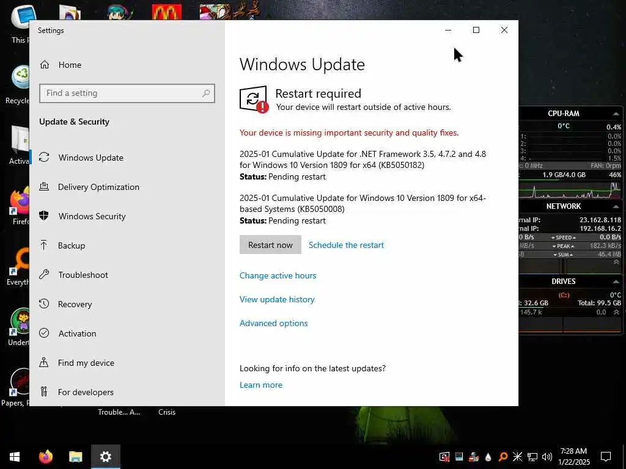Open Activation via the checkmark circle icon
The height and width of the screenshot is (469, 626).
pyautogui.click(x=44, y=333)
